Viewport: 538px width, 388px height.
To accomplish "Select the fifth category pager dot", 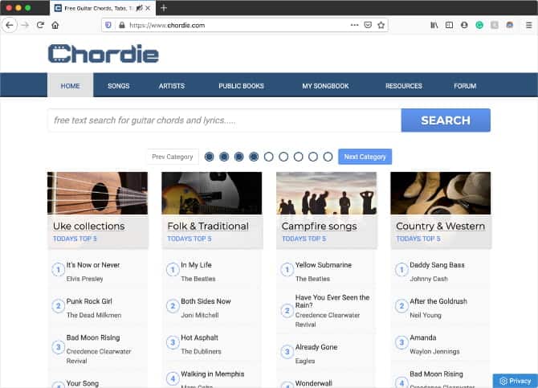I will (x=269, y=157).
